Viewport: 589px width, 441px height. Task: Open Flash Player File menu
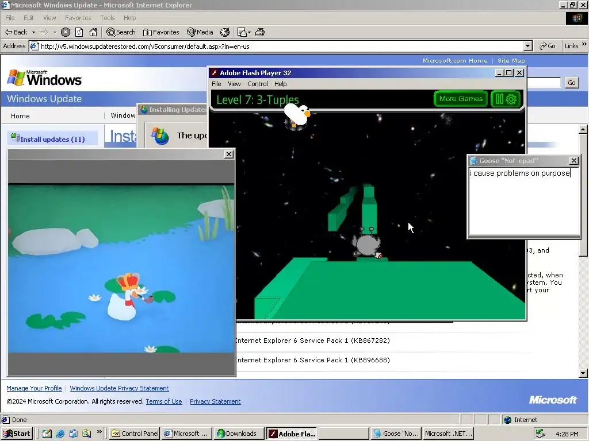[216, 84]
